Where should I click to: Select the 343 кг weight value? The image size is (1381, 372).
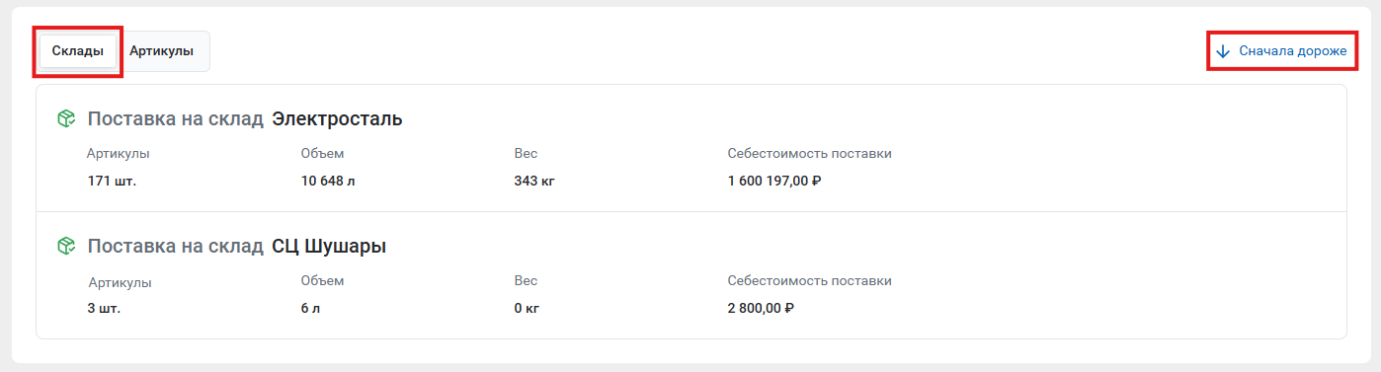pyautogui.click(x=536, y=181)
